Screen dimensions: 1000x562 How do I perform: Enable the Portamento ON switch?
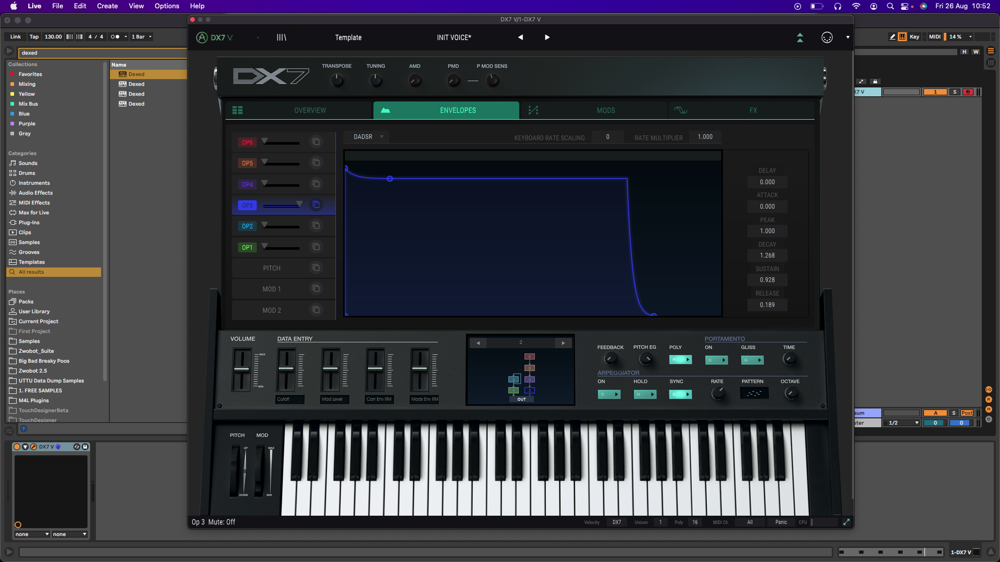click(716, 360)
